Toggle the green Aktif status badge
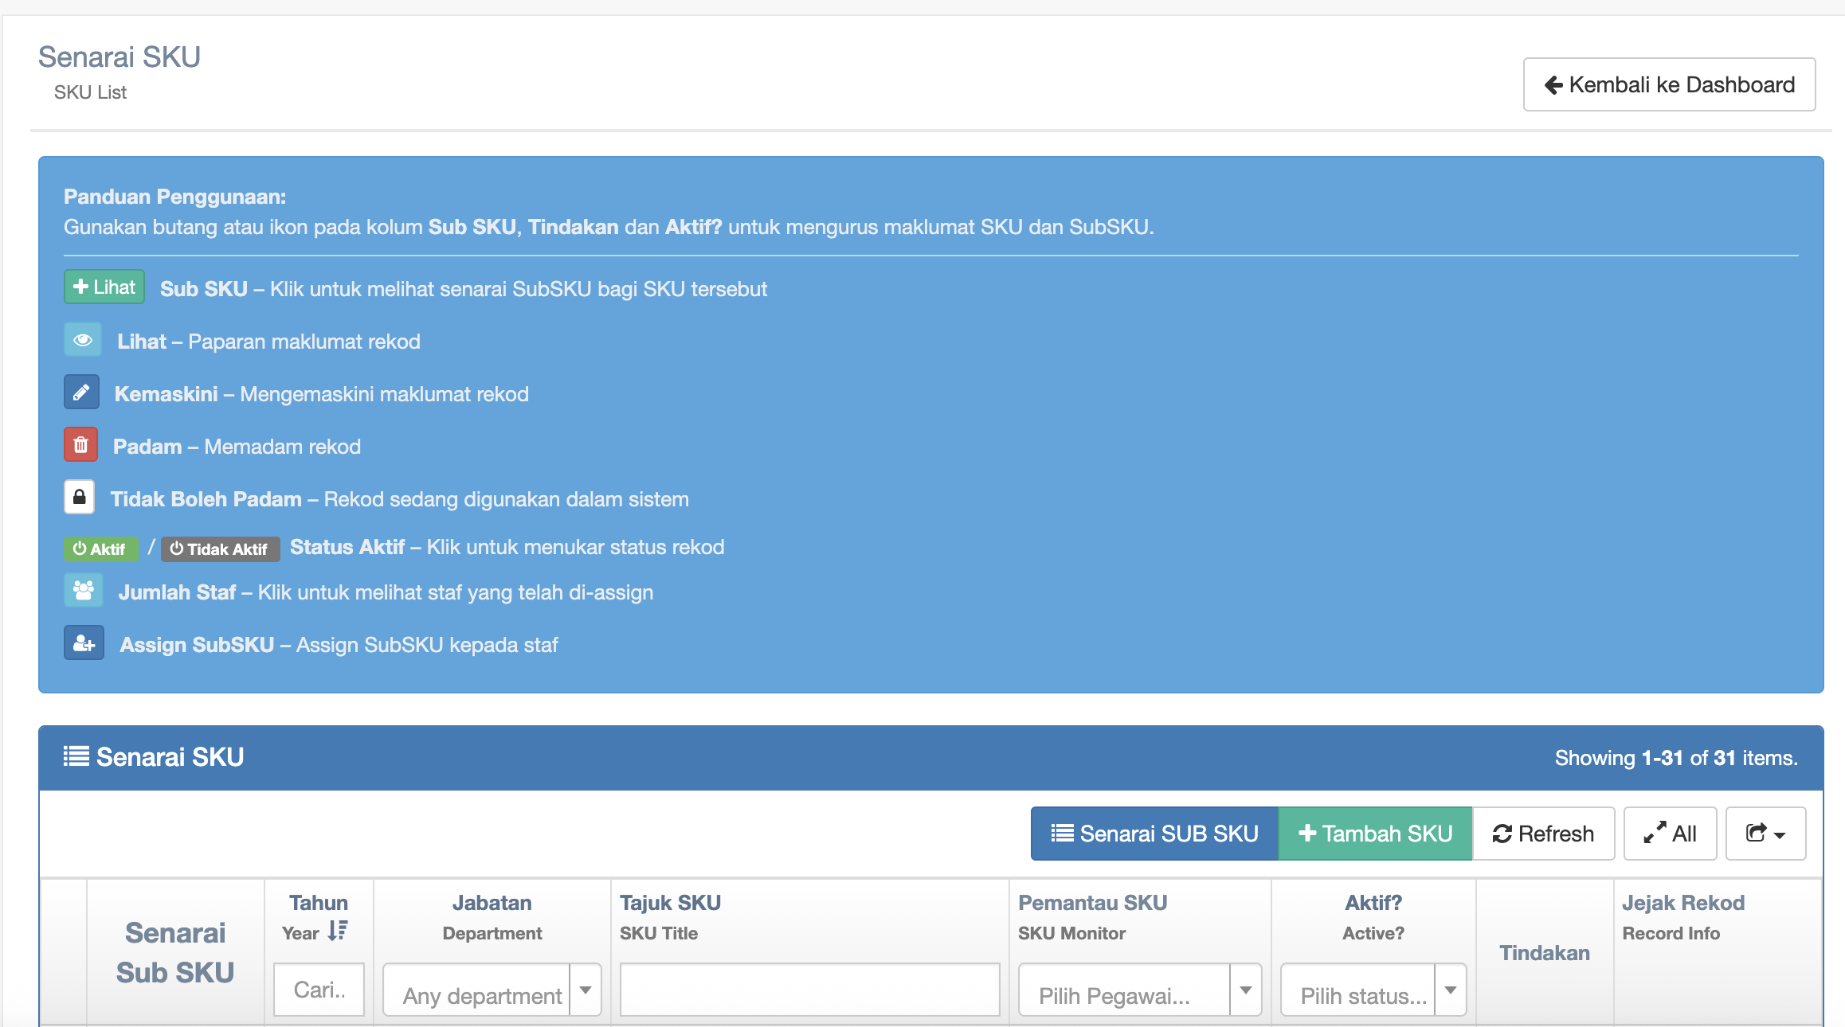1845x1027 pixels. coord(100,549)
